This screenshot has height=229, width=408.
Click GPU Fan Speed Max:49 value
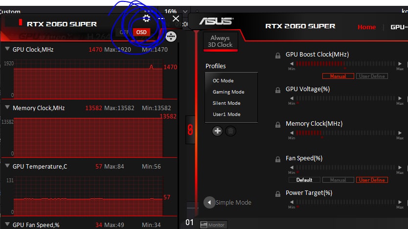[114, 225]
